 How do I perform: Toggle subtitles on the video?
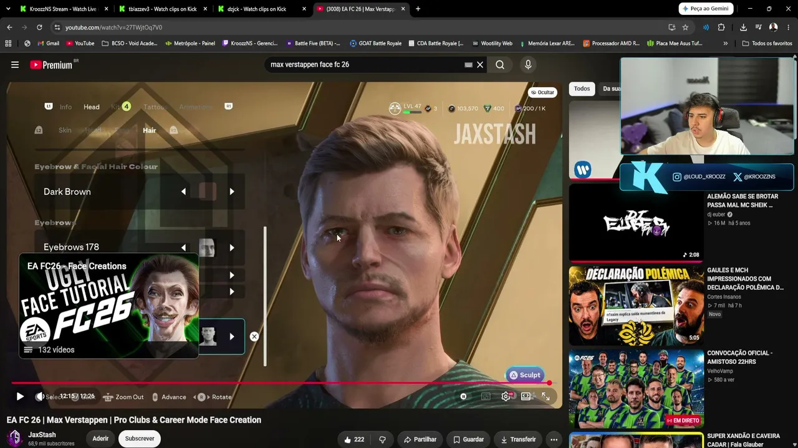[x=486, y=396]
